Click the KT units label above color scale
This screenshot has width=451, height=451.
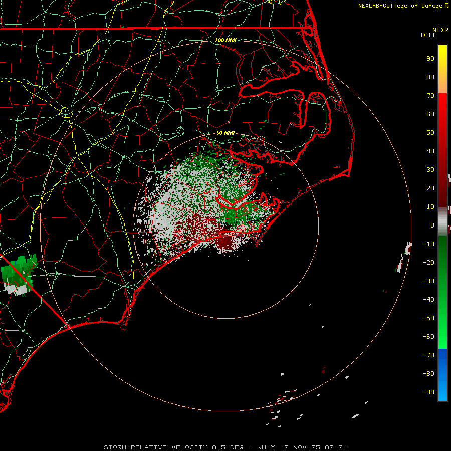(428, 35)
